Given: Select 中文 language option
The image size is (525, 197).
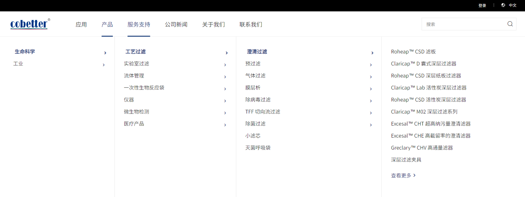Looking at the screenshot, I should tap(512, 5).
